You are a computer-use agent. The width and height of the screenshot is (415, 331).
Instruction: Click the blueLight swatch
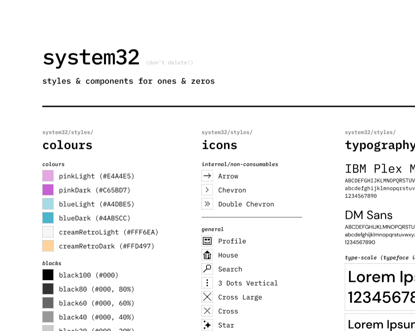click(48, 204)
